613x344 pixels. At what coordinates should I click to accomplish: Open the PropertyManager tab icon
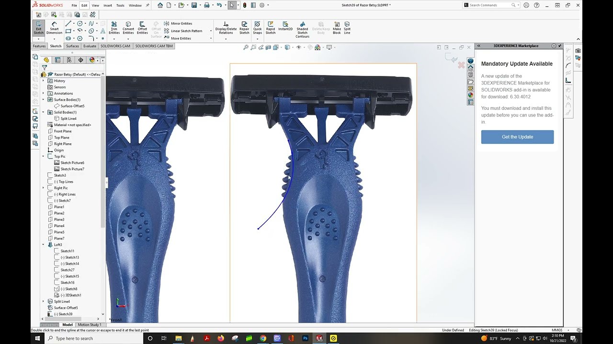(57, 60)
